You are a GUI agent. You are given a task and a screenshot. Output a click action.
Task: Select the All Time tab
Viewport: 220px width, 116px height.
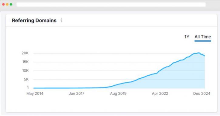click(x=203, y=37)
